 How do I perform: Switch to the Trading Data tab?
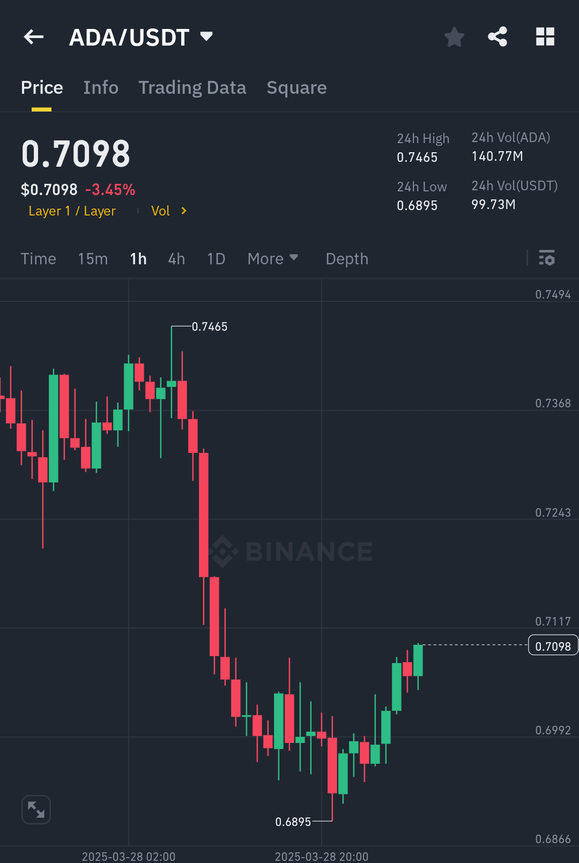click(192, 87)
